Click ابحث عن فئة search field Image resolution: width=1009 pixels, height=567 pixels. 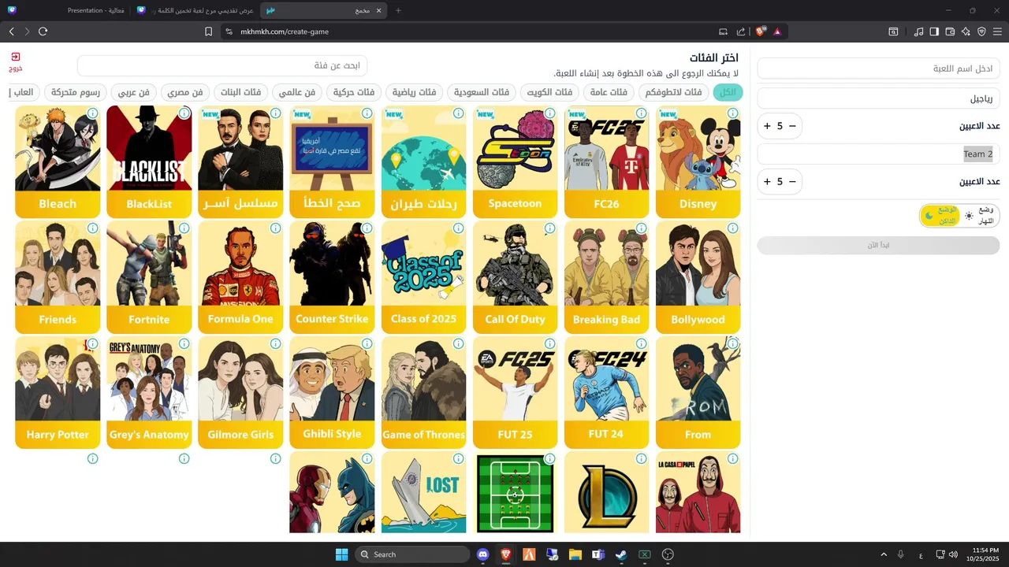[222, 65]
